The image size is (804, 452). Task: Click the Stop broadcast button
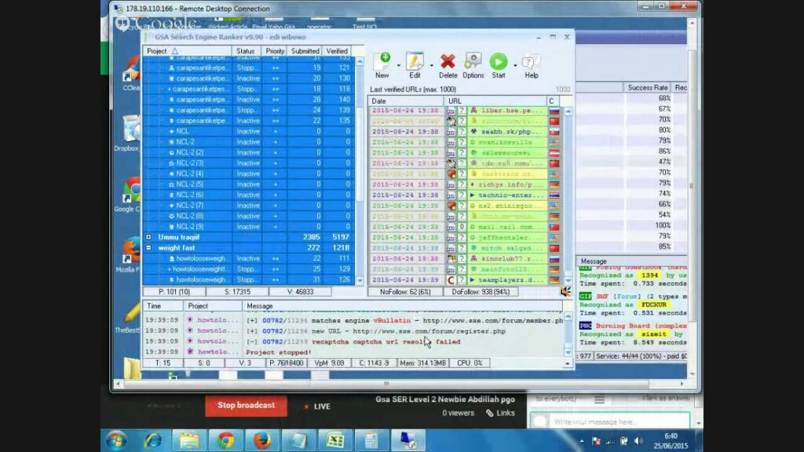246,406
